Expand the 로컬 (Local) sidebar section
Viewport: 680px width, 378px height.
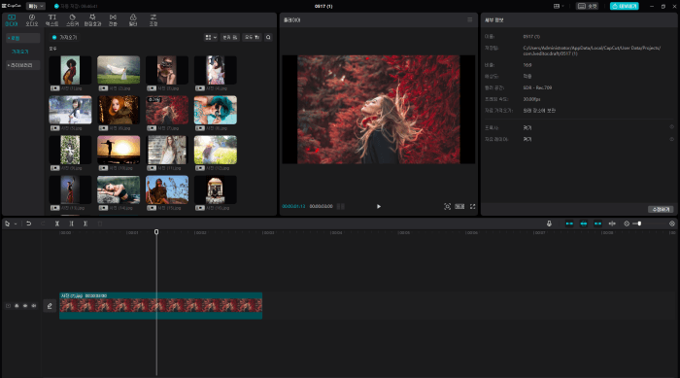(x=23, y=38)
